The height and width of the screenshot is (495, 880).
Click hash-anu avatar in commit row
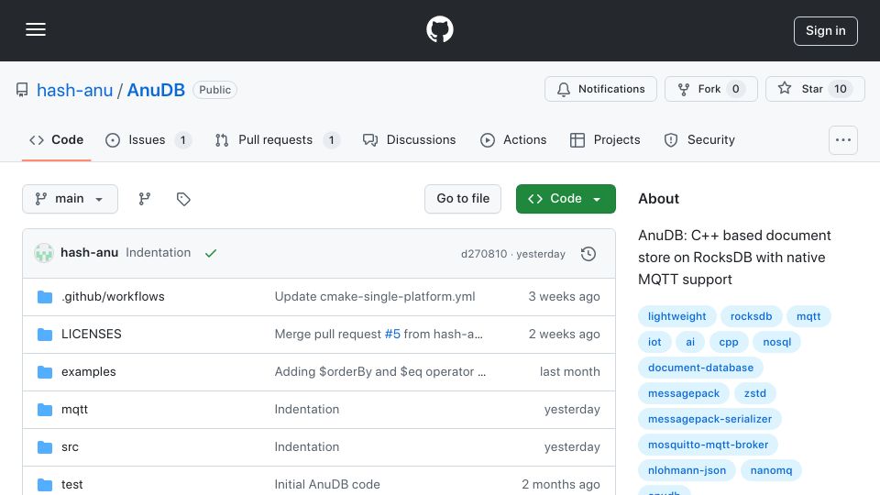pos(44,253)
